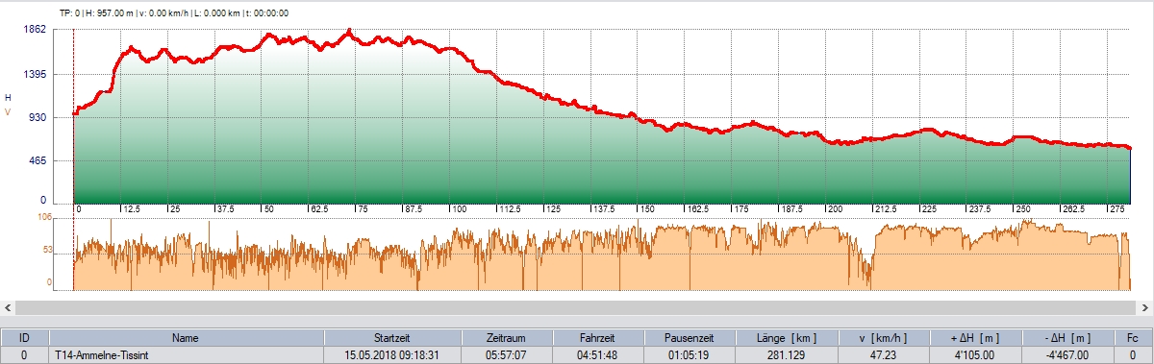This screenshot has height=364, width=1154.
Task: Sort by Startzeit column header
Action: pyautogui.click(x=393, y=338)
